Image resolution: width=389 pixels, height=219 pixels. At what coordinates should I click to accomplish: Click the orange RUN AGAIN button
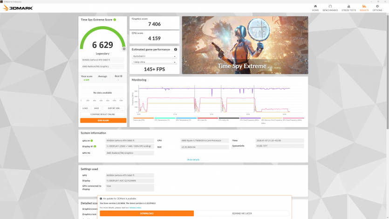tap(103, 120)
